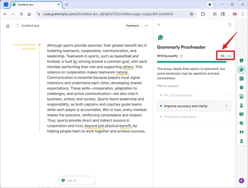Click the Untitled doc breadcrumb title
This screenshot has width=248, height=188.
click(30, 26)
